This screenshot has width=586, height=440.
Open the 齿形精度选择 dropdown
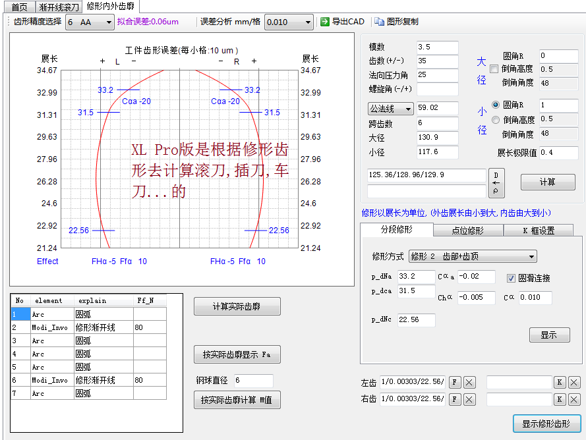pyautogui.click(x=90, y=22)
